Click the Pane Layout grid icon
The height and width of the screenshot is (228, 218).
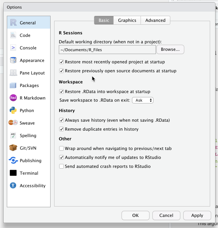13,73
